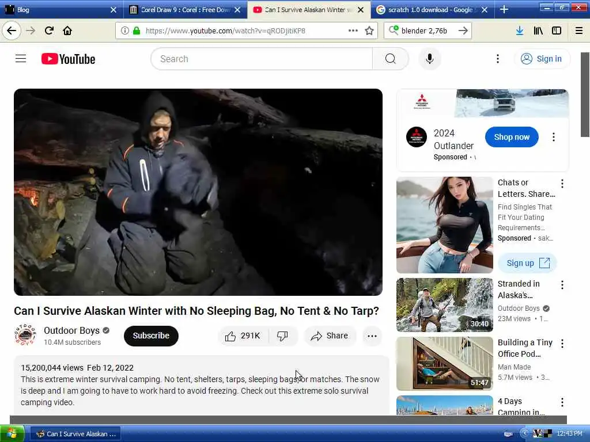Image resolution: width=590 pixels, height=442 pixels.
Task: Click the Sign up ad button
Action: tap(527, 263)
